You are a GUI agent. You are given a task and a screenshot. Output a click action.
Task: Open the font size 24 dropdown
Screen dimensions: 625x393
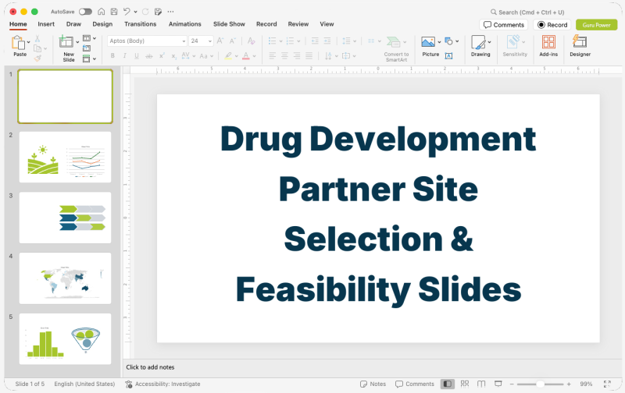pyautogui.click(x=210, y=41)
